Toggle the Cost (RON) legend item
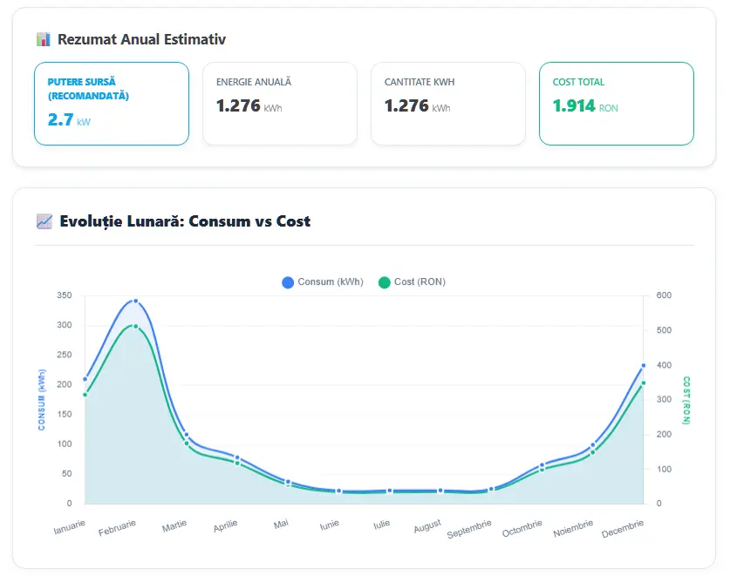The width and height of the screenshot is (730, 576). pos(412,282)
